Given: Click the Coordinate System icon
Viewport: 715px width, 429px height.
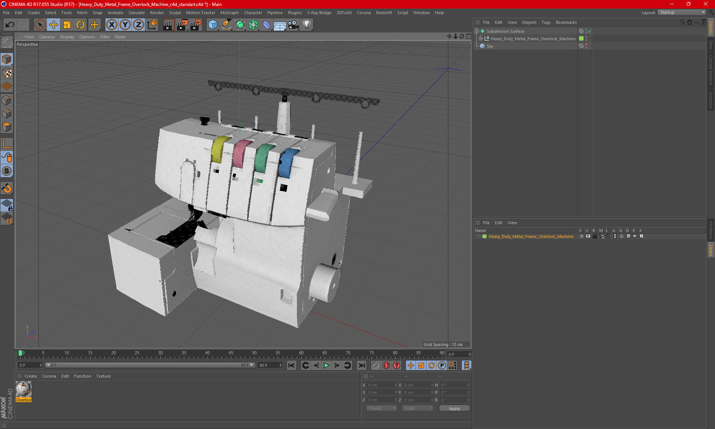Looking at the screenshot, I should tap(152, 25).
